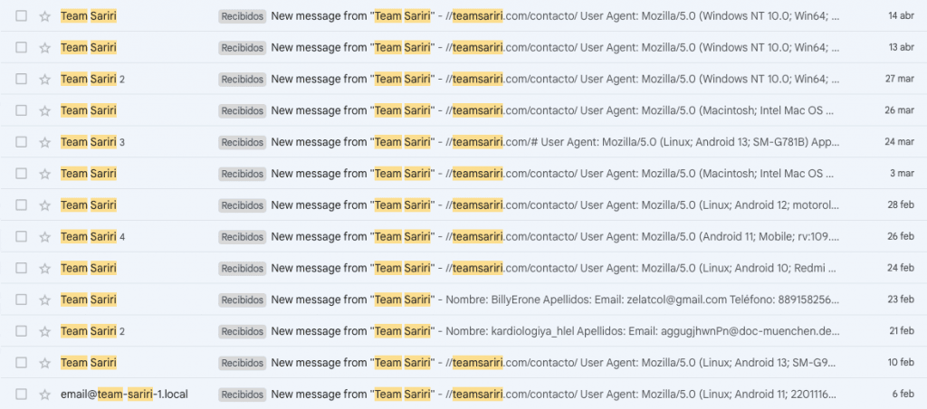Star the email dated 26 mar
Viewport: 927px width, 409px height.
click(x=44, y=110)
